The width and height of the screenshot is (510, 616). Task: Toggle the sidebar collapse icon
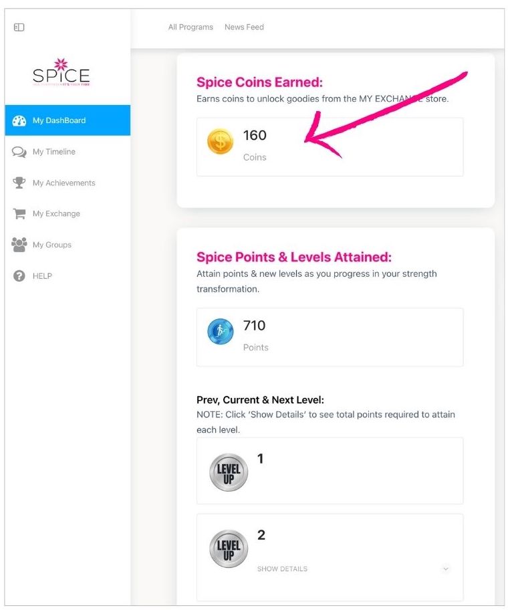[19, 27]
